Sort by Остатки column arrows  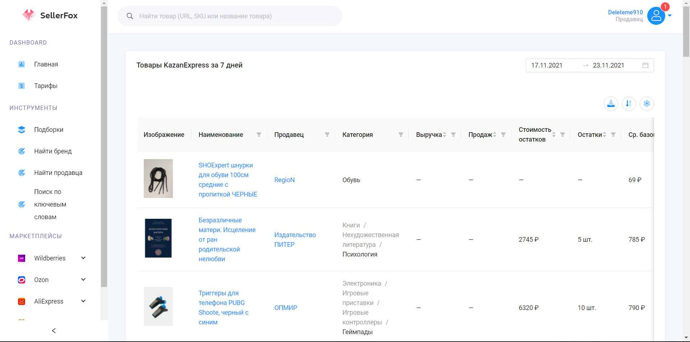click(x=604, y=135)
